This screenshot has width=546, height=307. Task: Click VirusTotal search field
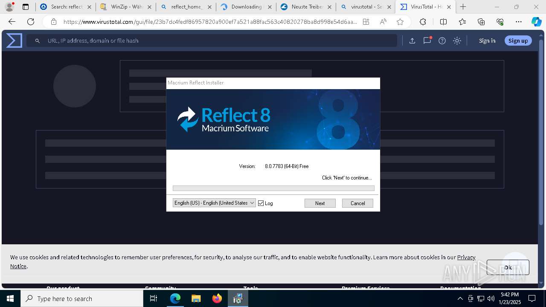[x=212, y=41]
